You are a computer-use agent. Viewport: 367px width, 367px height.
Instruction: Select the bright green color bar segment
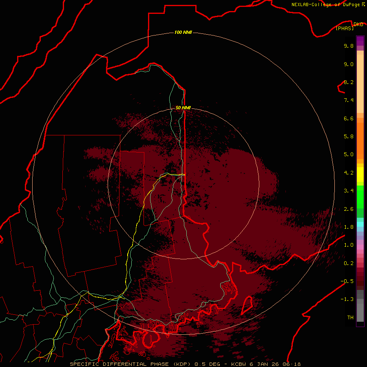[360, 197]
